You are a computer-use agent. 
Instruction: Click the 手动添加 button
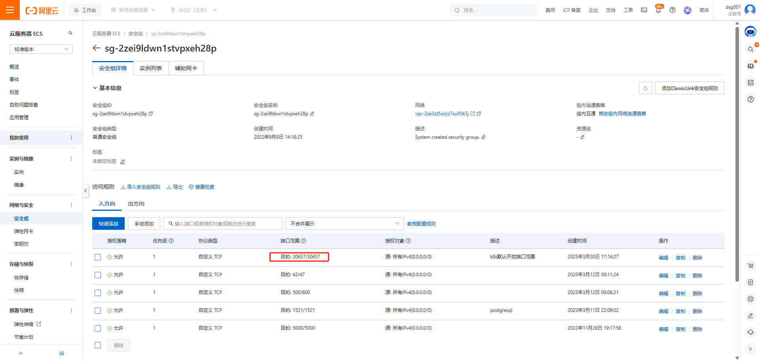click(144, 223)
